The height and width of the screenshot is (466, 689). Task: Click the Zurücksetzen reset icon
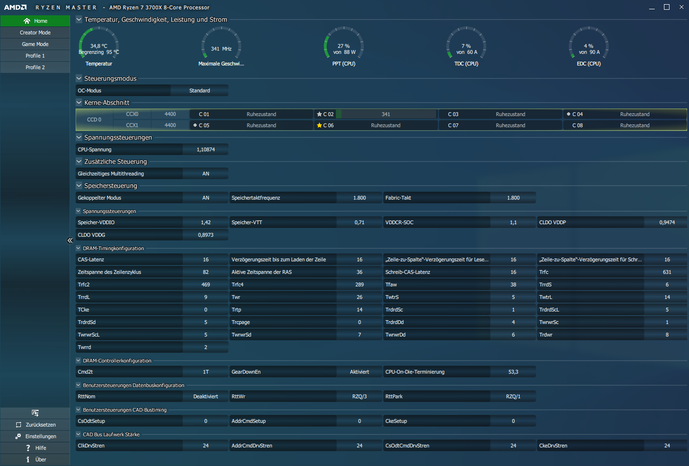click(x=19, y=425)
